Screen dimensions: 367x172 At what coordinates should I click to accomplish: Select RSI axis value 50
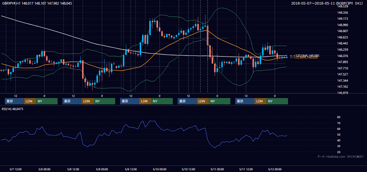pyautogui.click(x=339, y=134)
